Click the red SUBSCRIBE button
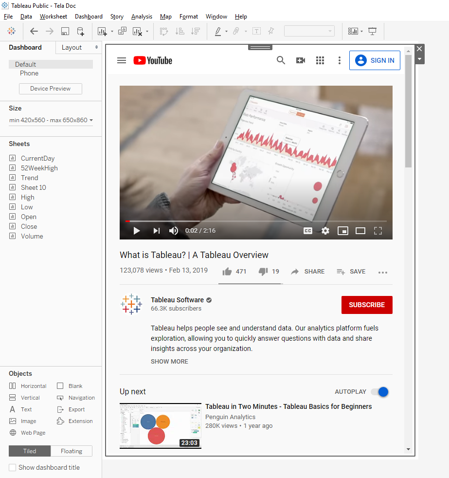The width and height of the screenshot is (449, 478). pyautogui.click(x=367, y=305)
